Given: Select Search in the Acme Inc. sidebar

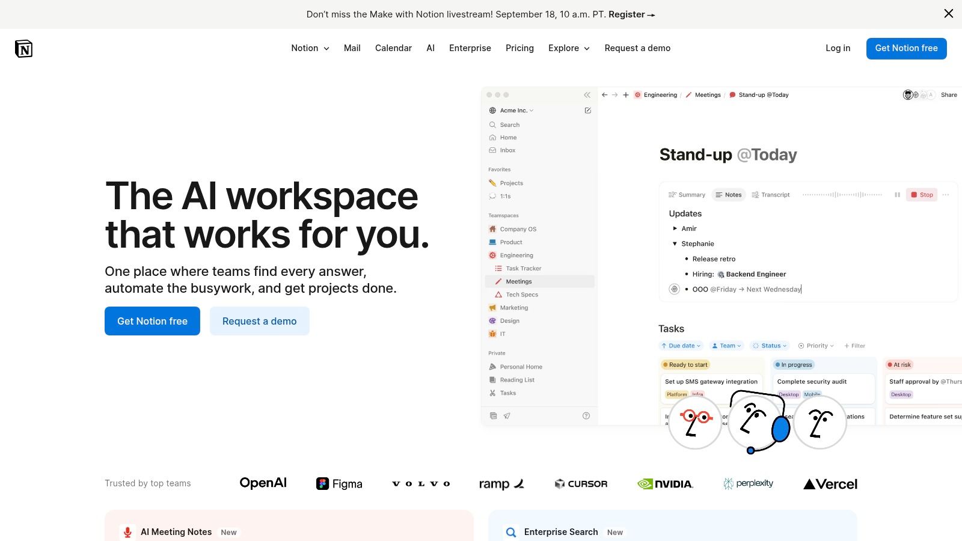Looking at the screenshot, I should coord(510,124).
